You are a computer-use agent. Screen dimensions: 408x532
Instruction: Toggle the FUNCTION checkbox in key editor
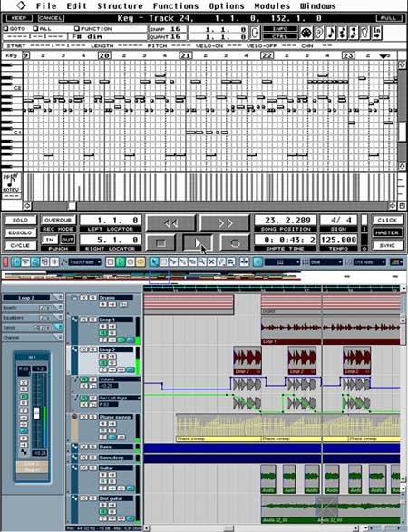click(x=76, y=29)
